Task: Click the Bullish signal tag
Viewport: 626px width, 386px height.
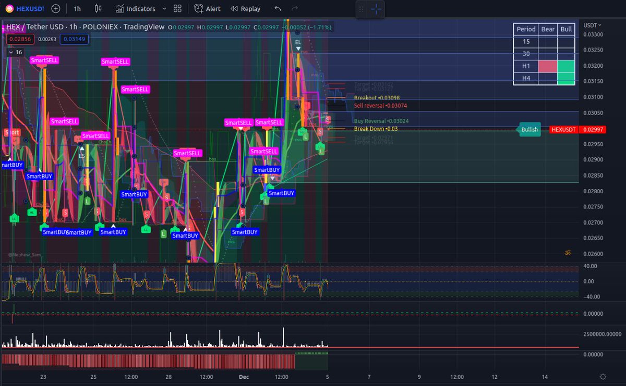Action: (x=528, y=129)
